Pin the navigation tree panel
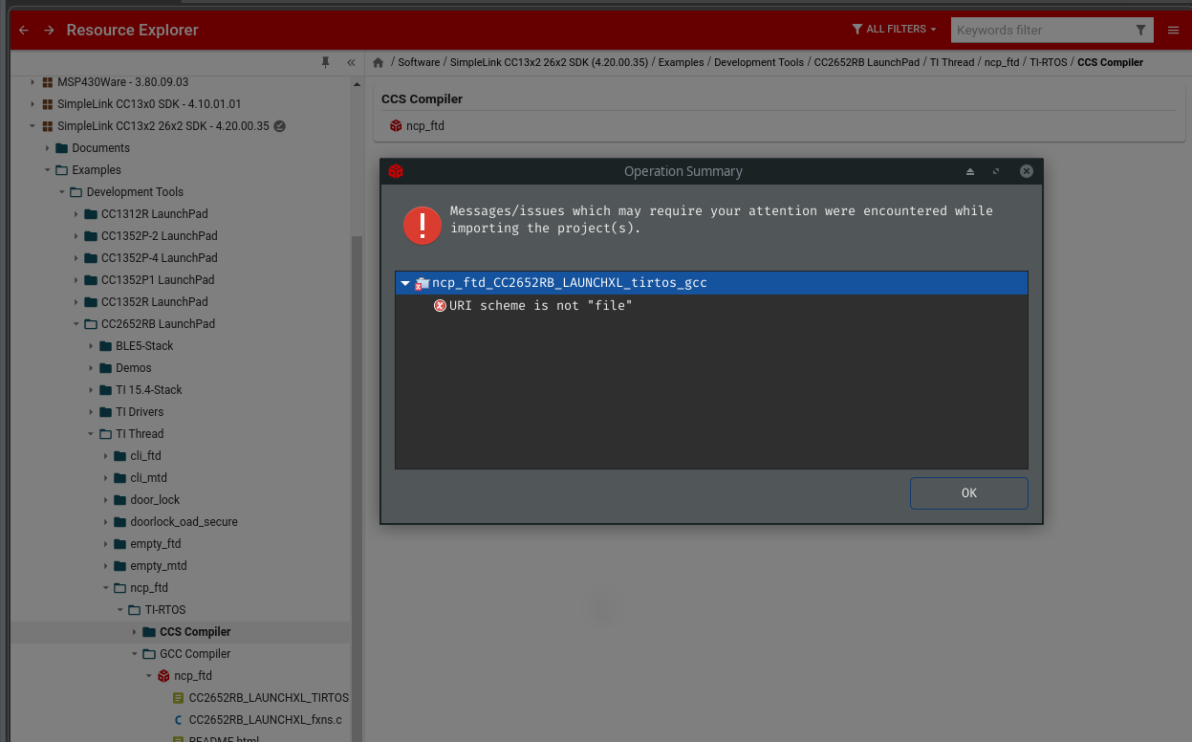 tap(325, 62)
